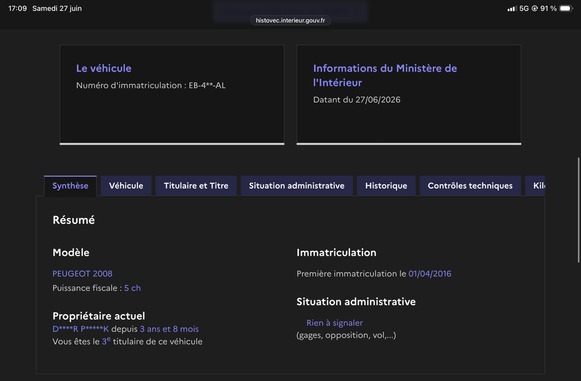
Task: Open the Contrôles techniques tab
Action: pyautogui.click(x=470, y=186)
